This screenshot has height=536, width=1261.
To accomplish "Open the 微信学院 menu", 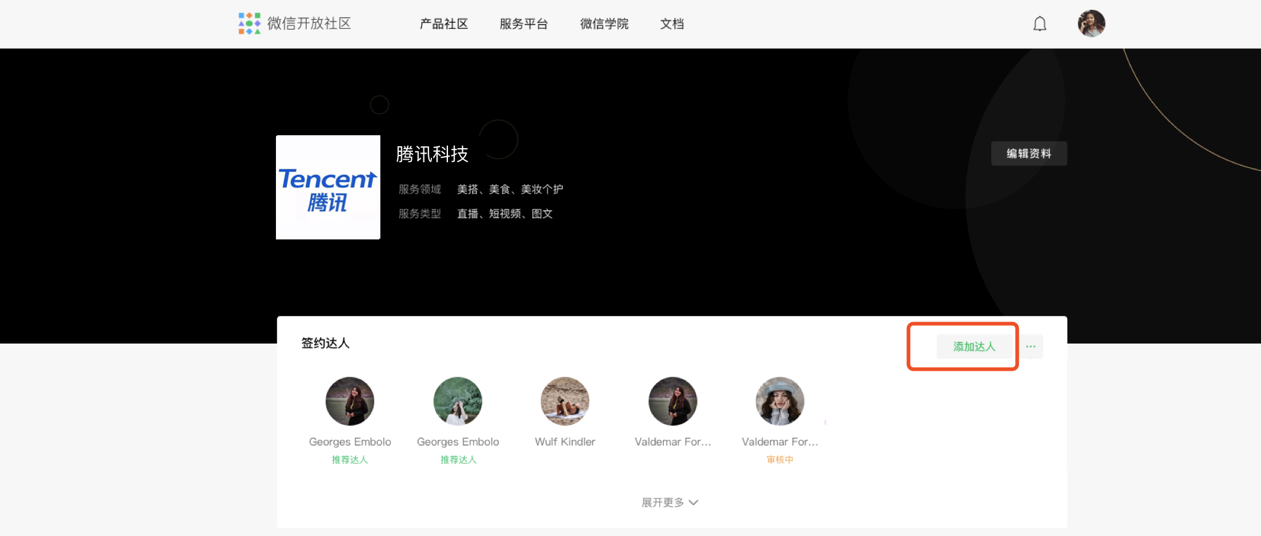I will 604,24.
